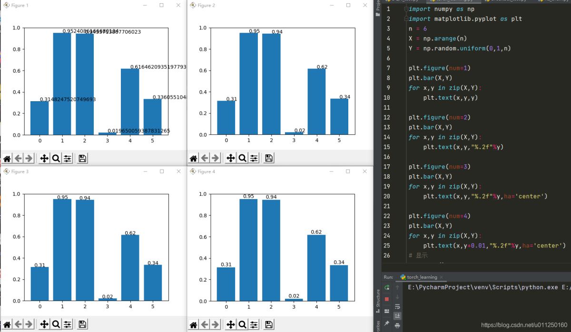Image resolution: width=571 pixels, height=332 pixels.
Task: Toggle scroll to end in Run console
Action: (x=398, y=316)
